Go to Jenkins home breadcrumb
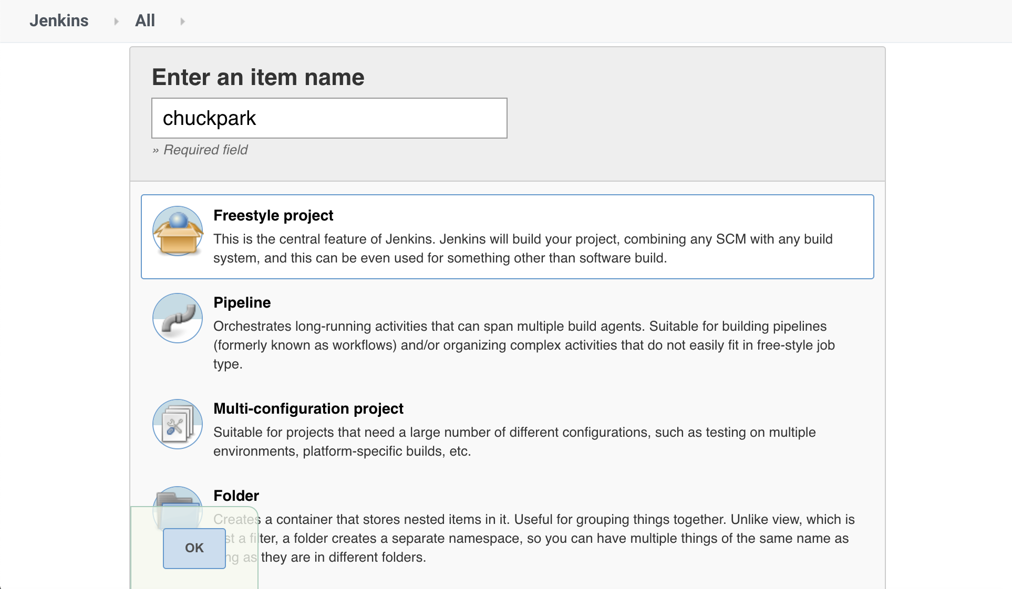Screen dimensions: 1012x589 point(59,21)
